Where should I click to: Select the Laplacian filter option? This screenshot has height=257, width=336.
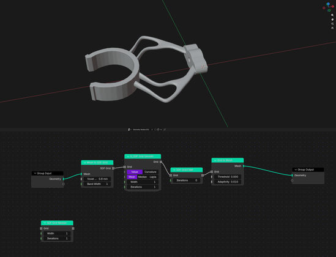pos(153,177)
